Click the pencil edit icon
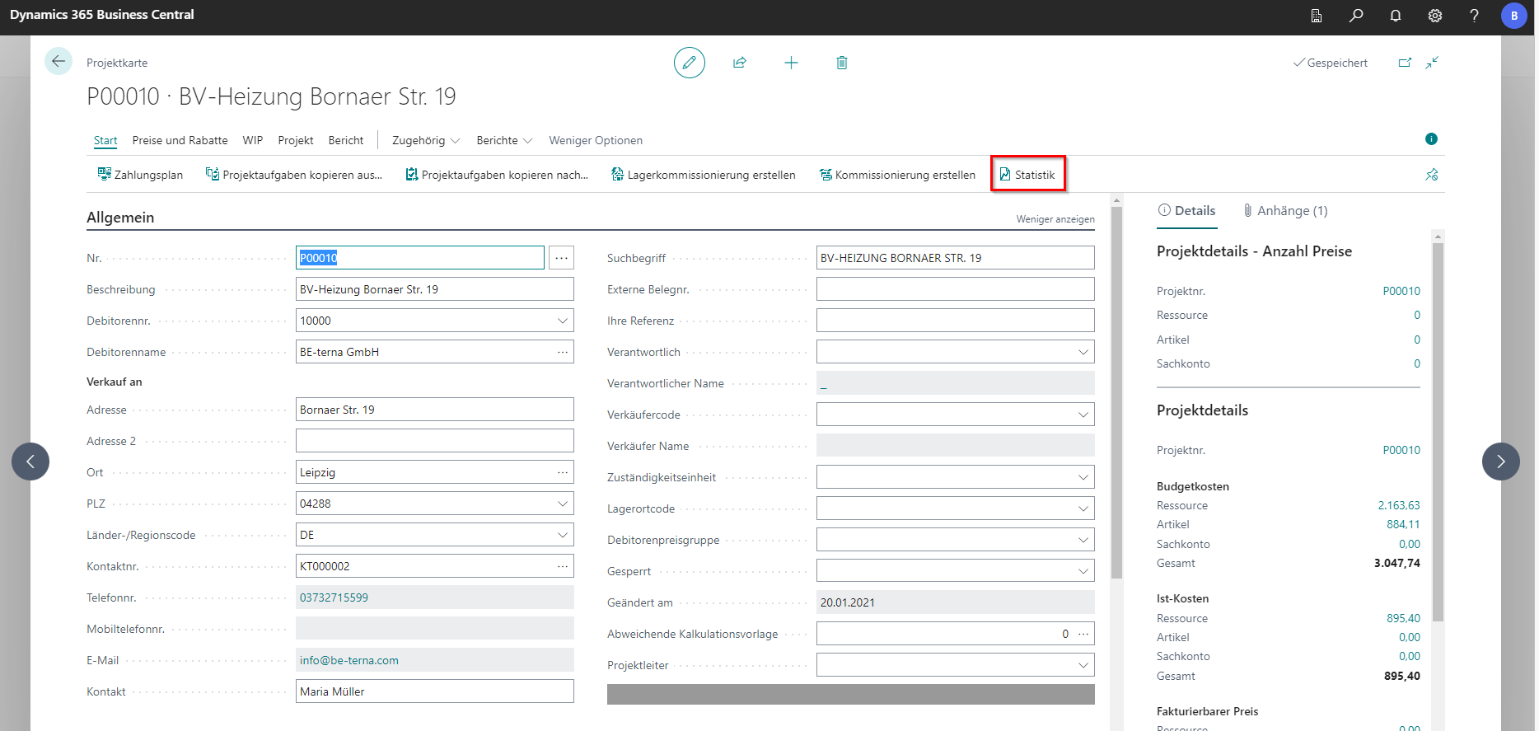This screenshot has width=1539, height=731. [689, 63]
